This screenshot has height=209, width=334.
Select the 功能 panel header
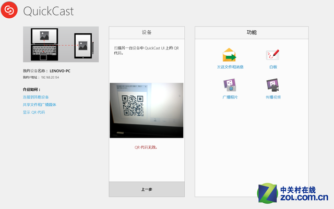coord(252,32)
